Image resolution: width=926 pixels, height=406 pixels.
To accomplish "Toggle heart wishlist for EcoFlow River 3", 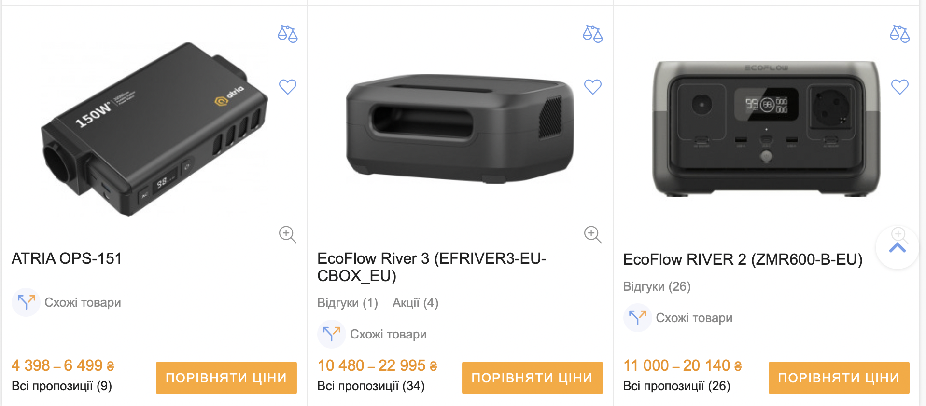I will tap(593, 87).
